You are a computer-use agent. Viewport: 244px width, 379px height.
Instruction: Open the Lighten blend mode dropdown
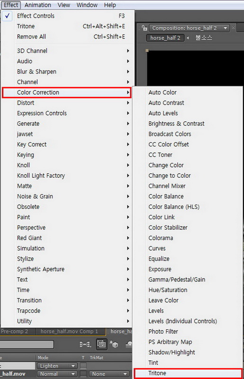click(57, 366)
